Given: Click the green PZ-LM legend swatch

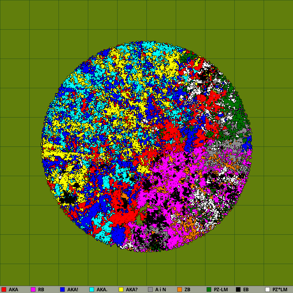Looking at the screenshot, I should tap(209, 289).
